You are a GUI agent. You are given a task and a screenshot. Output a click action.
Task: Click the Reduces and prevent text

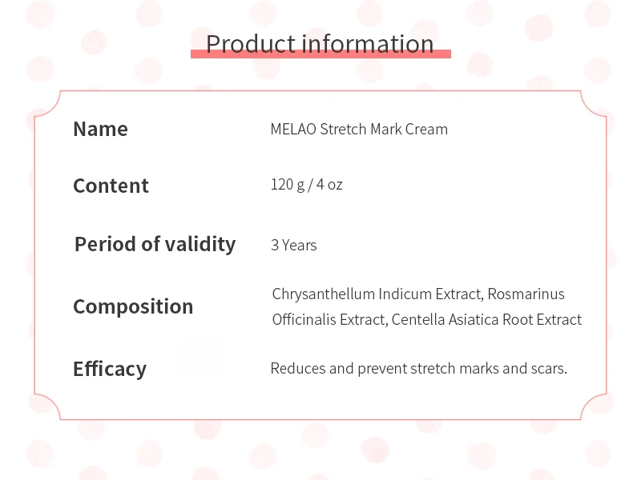(338, 369)
